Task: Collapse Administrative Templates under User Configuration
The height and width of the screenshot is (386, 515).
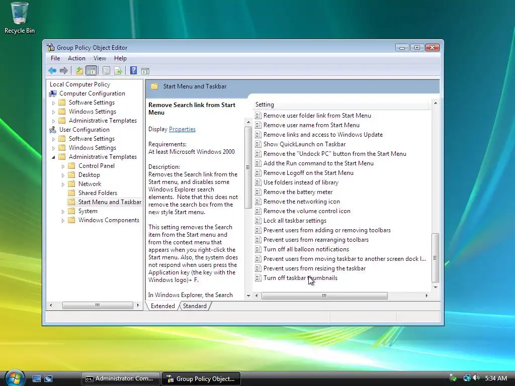Action: click(53, 157)
